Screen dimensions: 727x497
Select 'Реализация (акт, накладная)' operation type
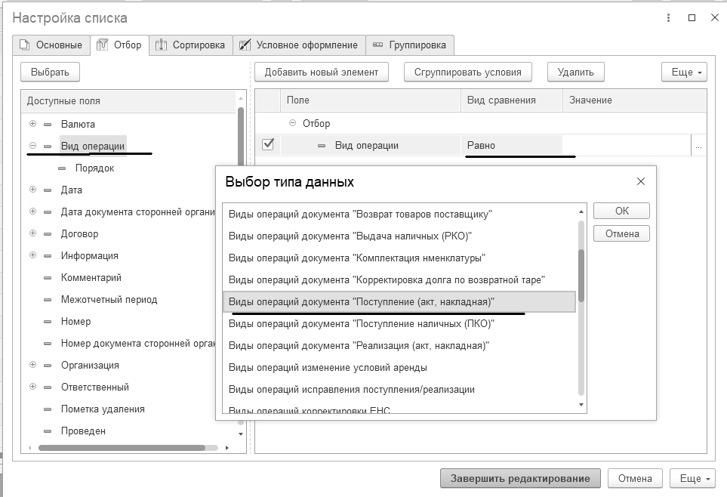tap(359, 345)
